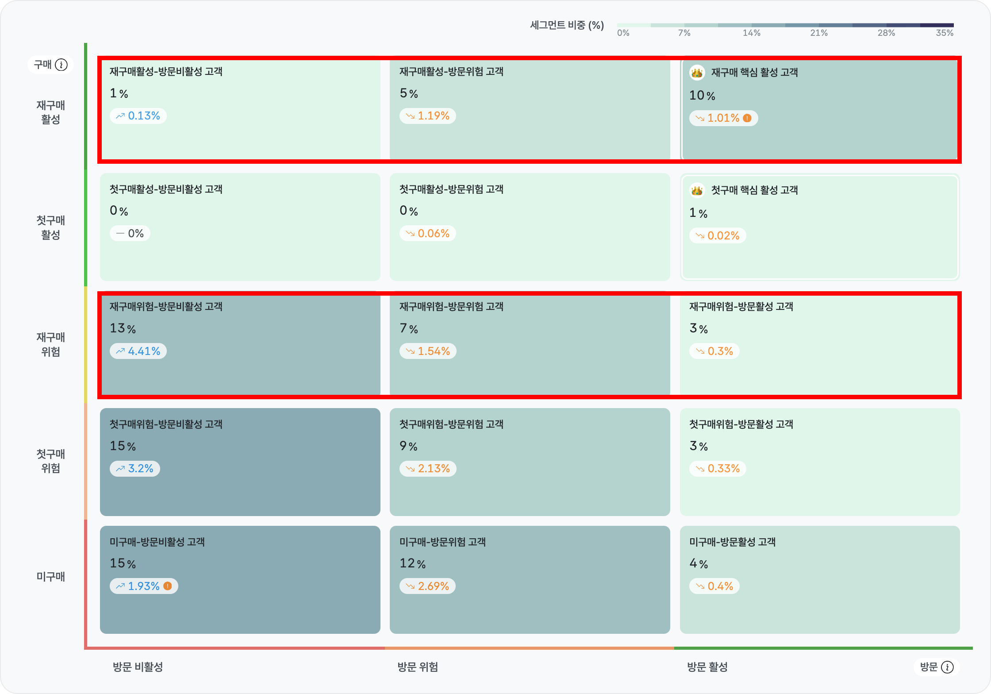Click upward trend arrow beside 4.41%
This screenshot has width=991, height=694.
(x=120, y=351)
